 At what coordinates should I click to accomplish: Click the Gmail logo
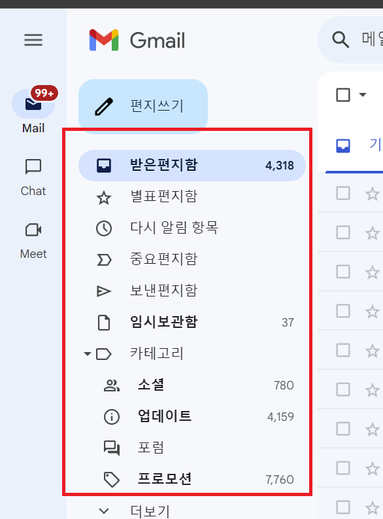click(x=137, y=40)
